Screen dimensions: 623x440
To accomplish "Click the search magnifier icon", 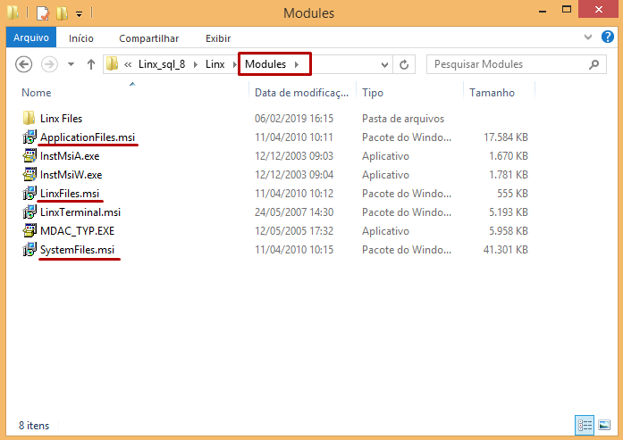I will point(594,64).
